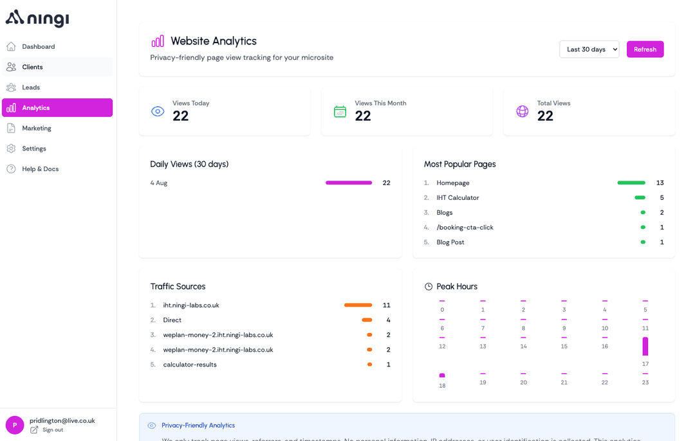Open the Last 30 days dropdown
This screenshot has height=441, width=695.
(589, 49)
